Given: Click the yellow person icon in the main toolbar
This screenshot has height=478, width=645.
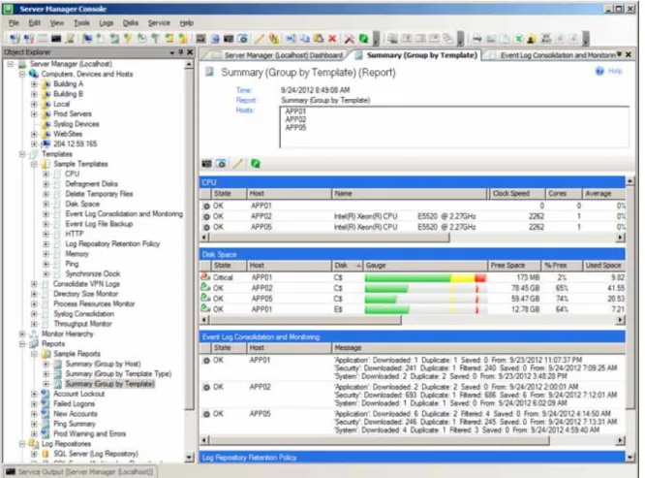Looking at the screenshot, I should coord(532,39).
